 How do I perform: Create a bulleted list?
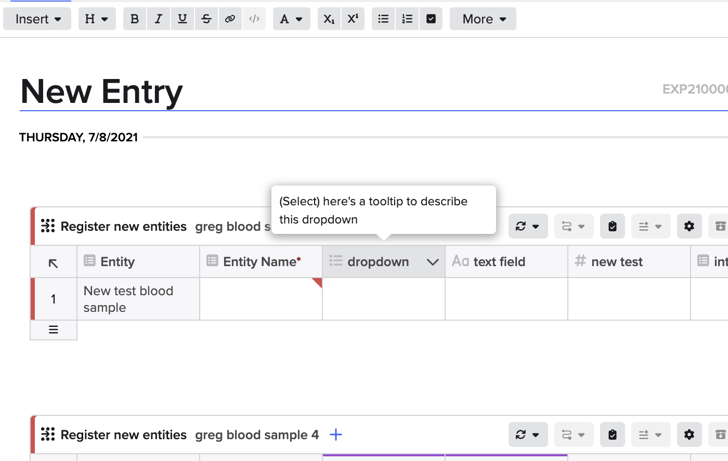(x=383, y=19)
